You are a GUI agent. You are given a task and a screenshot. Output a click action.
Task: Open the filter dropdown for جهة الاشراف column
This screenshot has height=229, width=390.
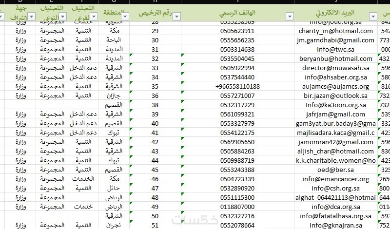coord(32,17)
